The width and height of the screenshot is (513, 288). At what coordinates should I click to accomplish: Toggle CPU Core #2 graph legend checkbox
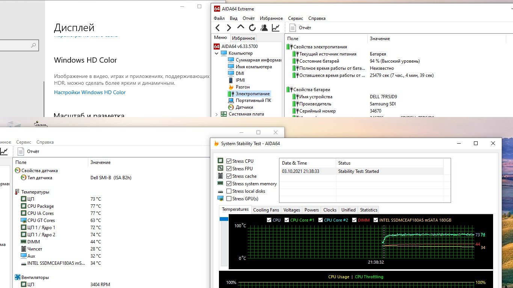(x=320, y=220)
